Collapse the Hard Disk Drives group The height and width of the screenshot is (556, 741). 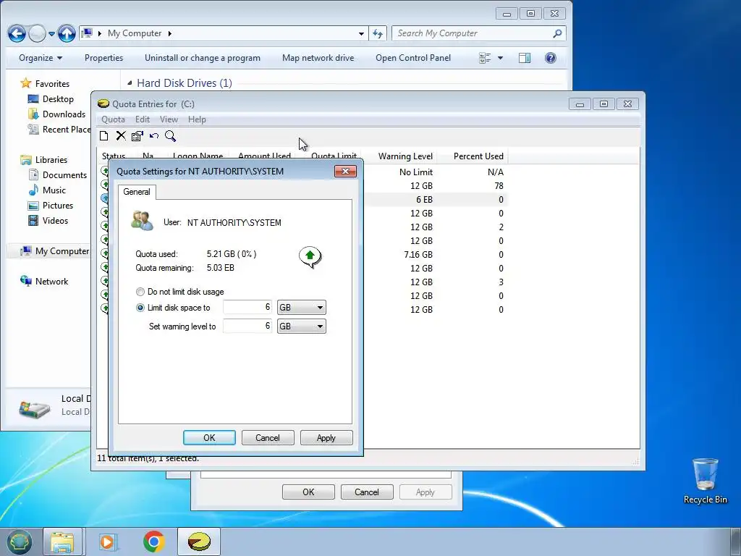click(x=130, y=83)
